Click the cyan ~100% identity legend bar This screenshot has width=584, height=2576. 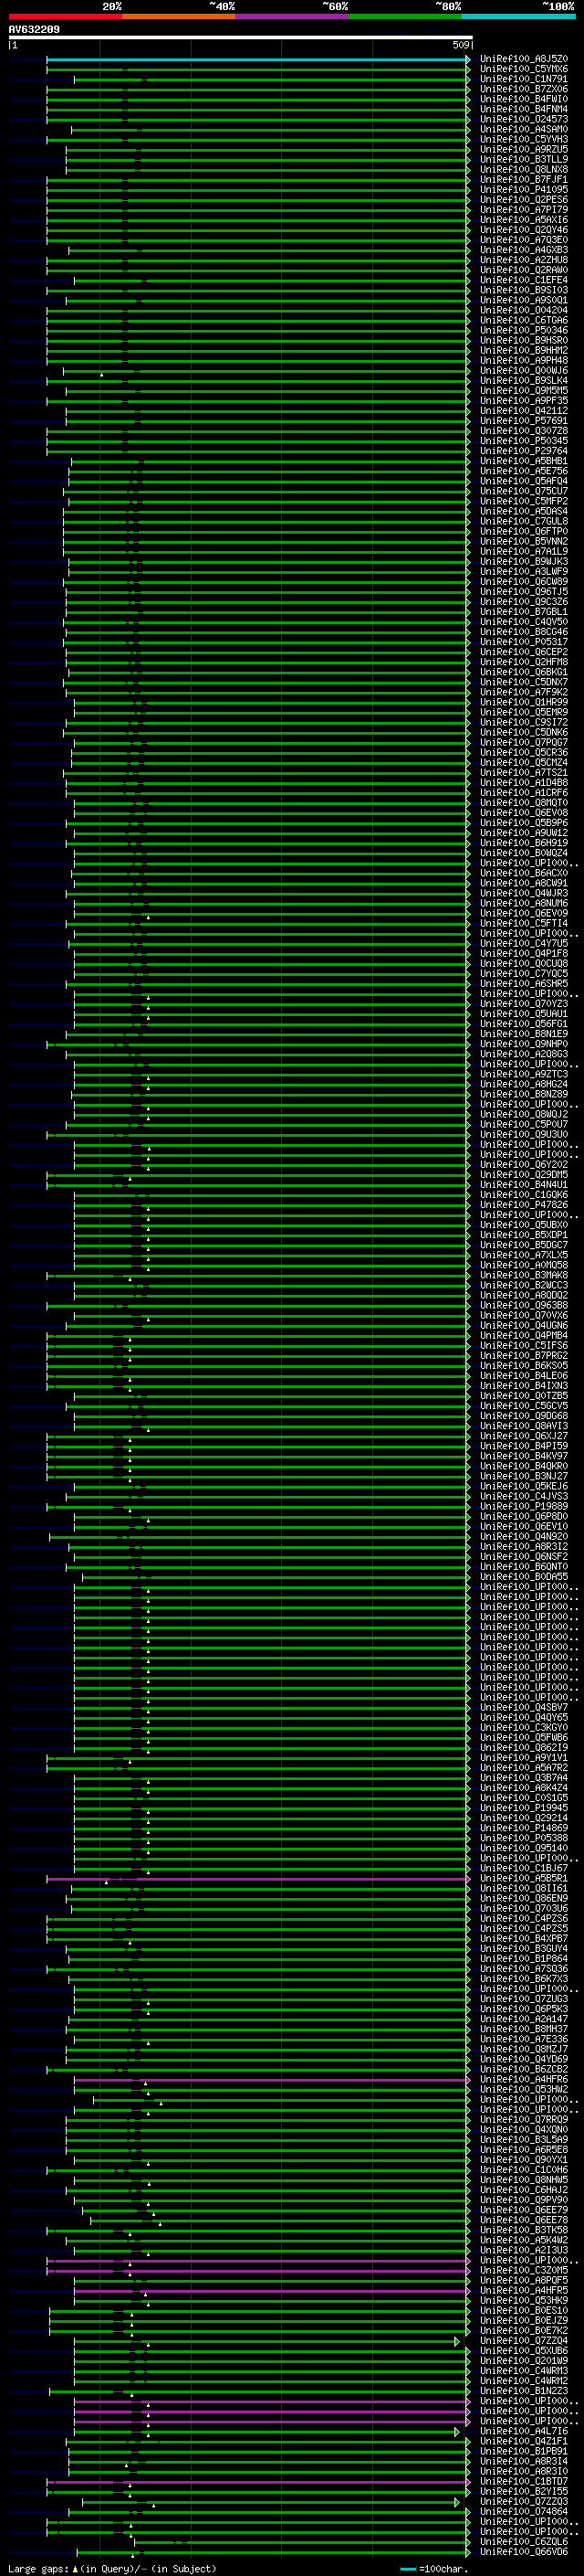(x=518, y=16)
